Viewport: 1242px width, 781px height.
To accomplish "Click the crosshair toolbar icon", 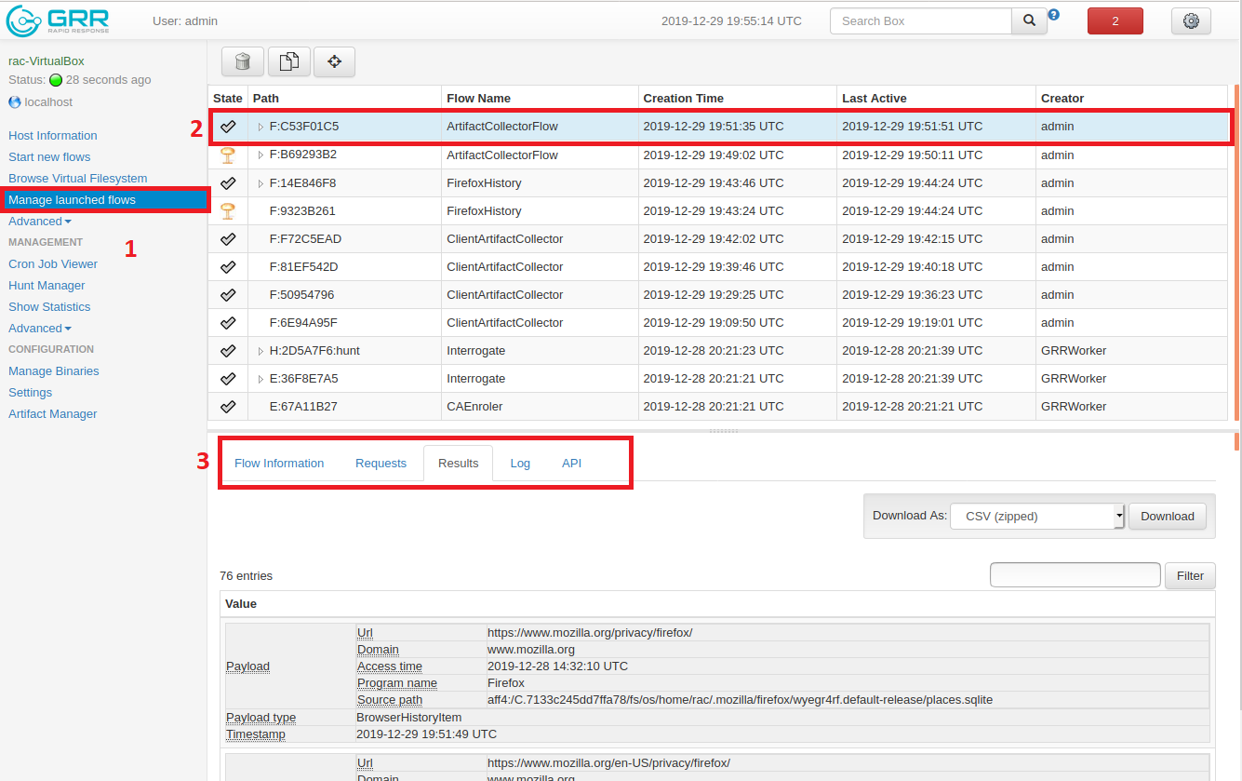I will 334,61.
